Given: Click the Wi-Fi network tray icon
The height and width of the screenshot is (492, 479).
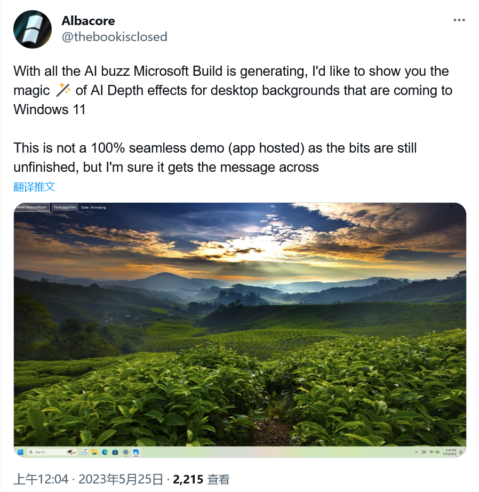Looking at the screenshot, I should click(x=432, y=452).
